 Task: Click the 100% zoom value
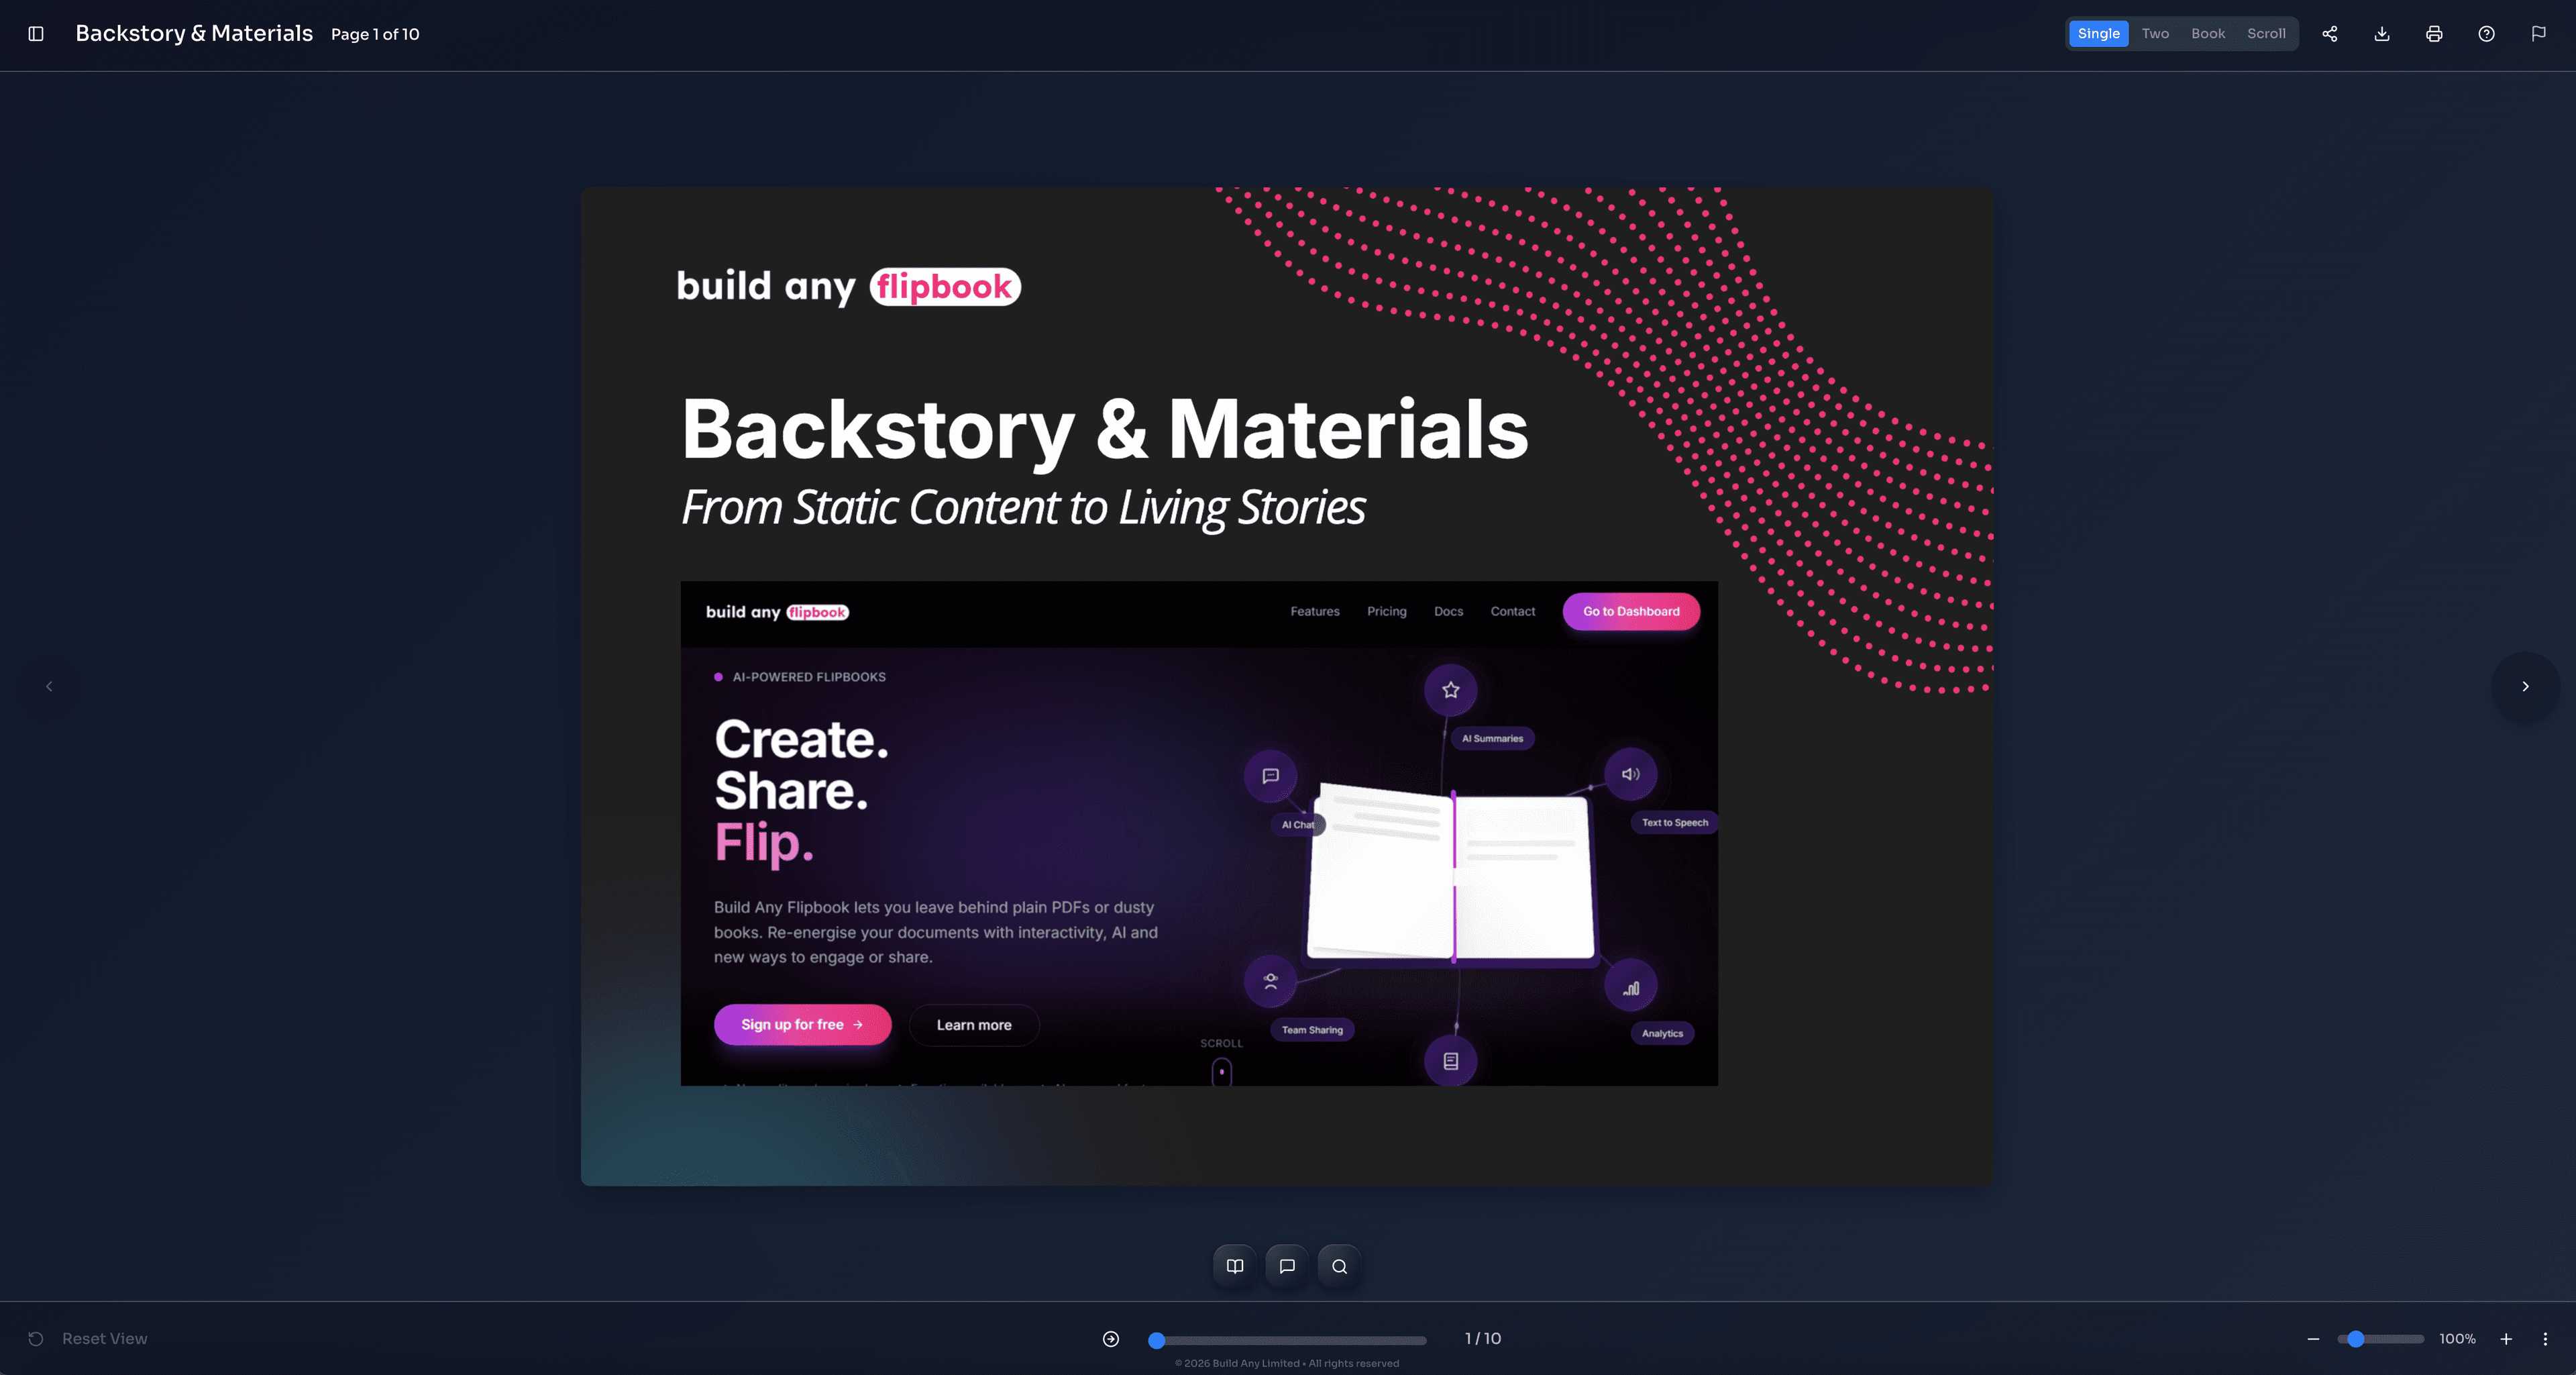pyautogui.click(x=2457, y=1339)
